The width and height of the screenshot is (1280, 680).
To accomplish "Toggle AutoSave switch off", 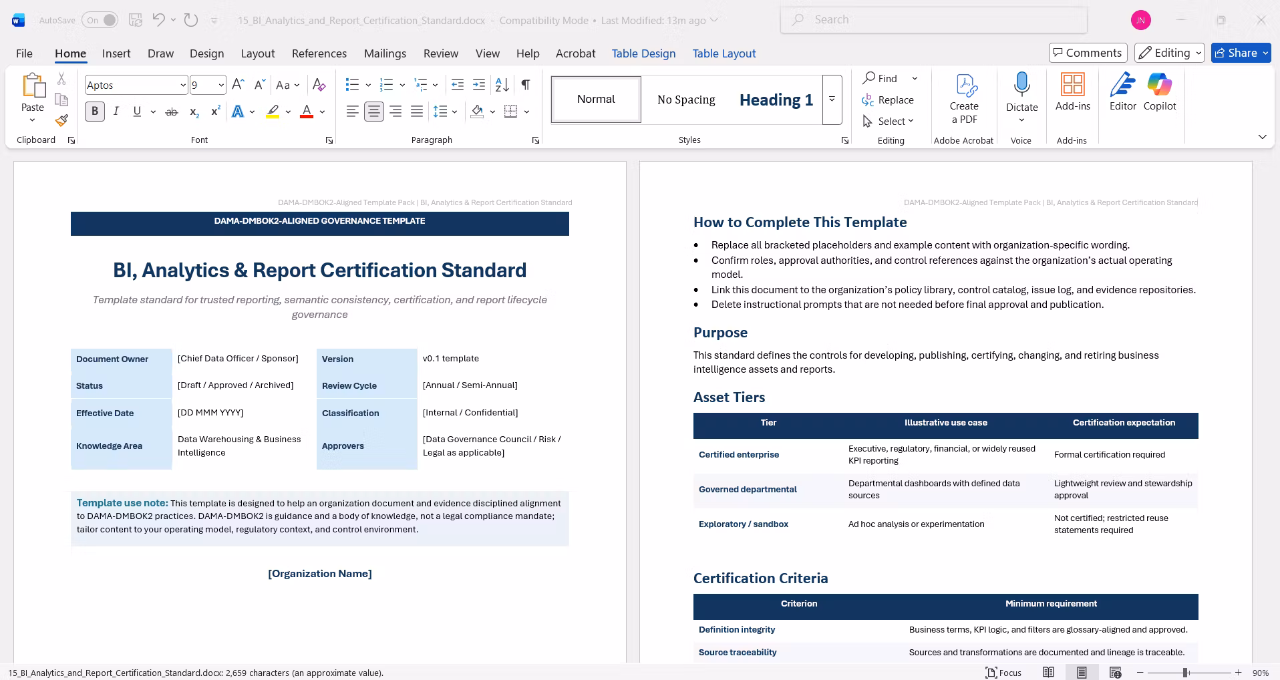I will 100,20.
